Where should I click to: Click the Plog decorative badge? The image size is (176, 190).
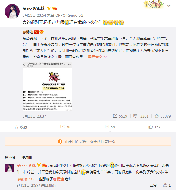(153, 4)
